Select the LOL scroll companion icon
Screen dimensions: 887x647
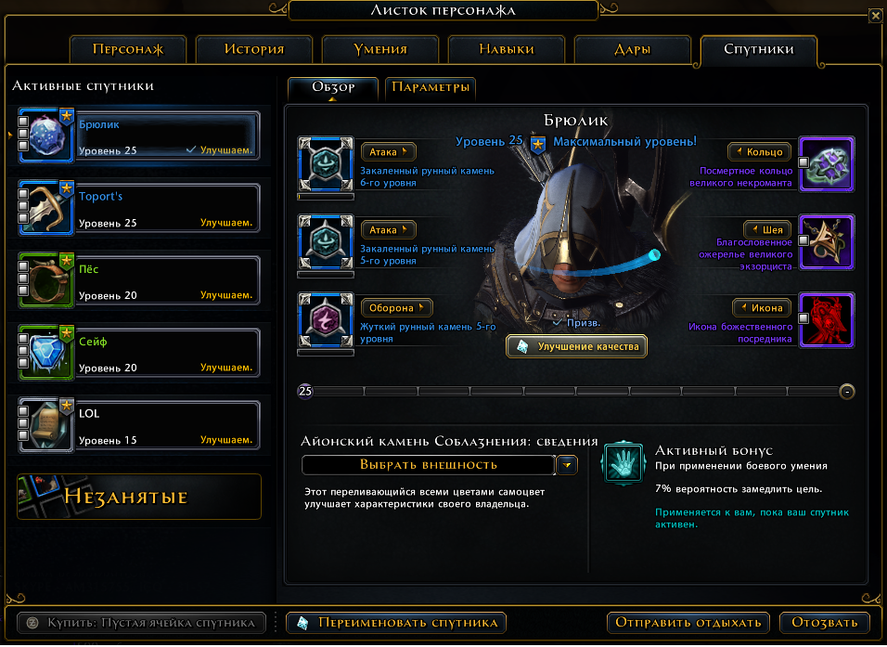45,425
